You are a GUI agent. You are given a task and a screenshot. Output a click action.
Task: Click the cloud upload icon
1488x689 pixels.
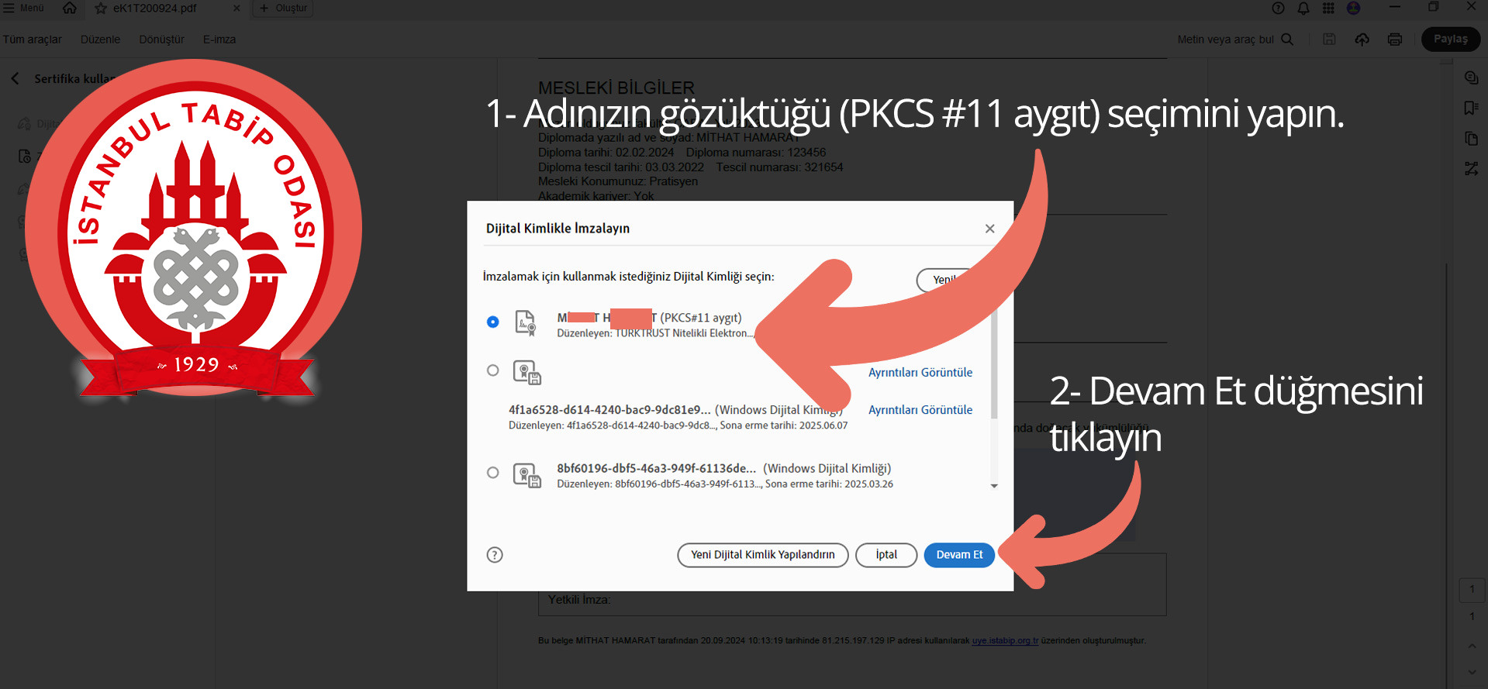pos(1362,40)
